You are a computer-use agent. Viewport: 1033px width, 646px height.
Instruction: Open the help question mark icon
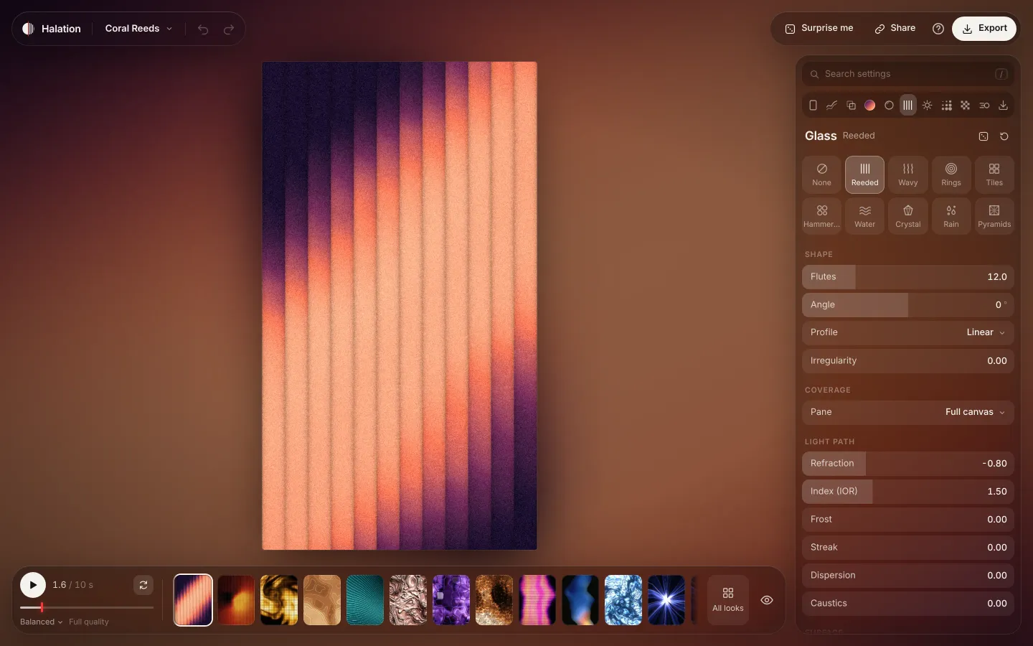point(938,29)
